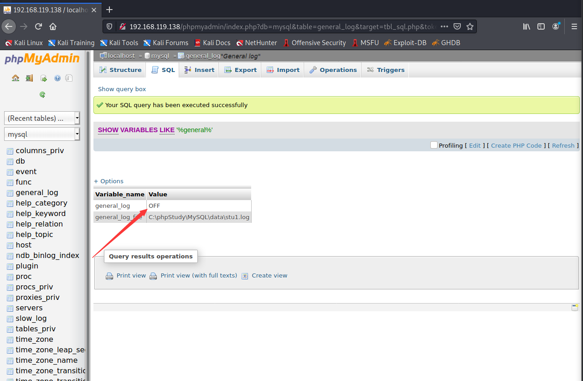Click the OFF value cell
This screenshot has height=381, width=583.
[x=199, y=206]
